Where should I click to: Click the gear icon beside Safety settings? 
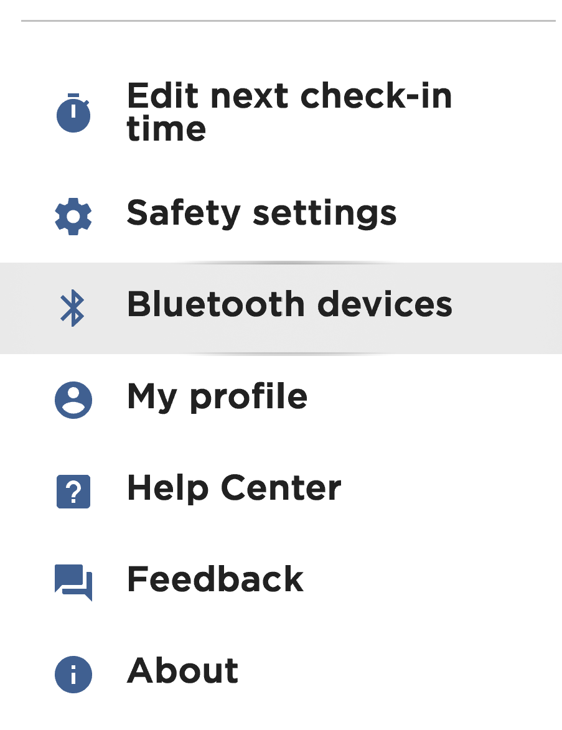(x=73, y=215)
